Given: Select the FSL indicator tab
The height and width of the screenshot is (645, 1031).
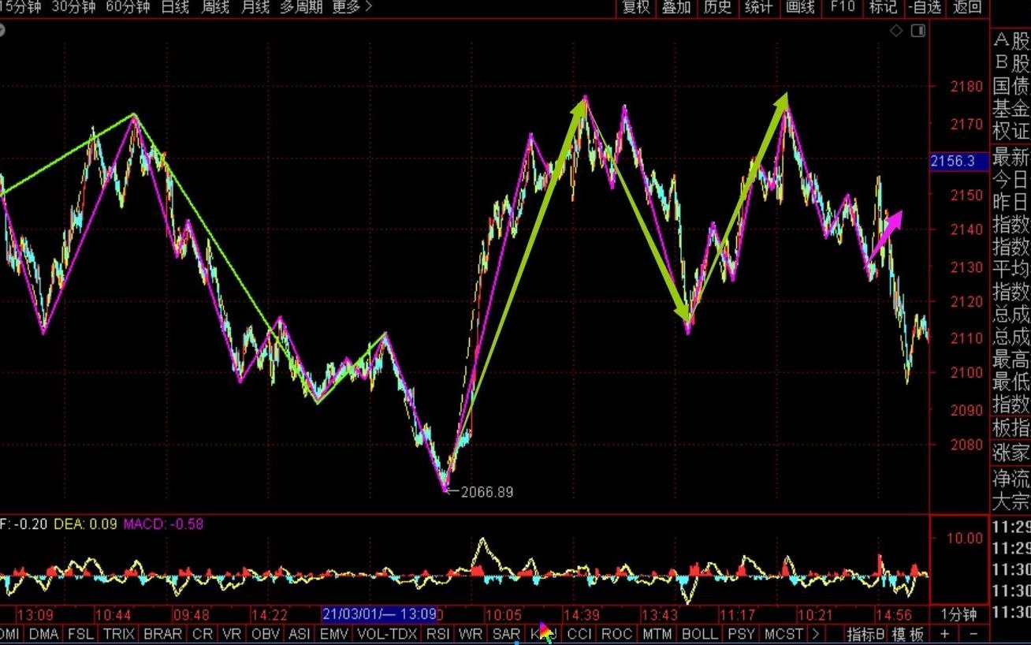Looking at the screenshot, I should point(80,634).
